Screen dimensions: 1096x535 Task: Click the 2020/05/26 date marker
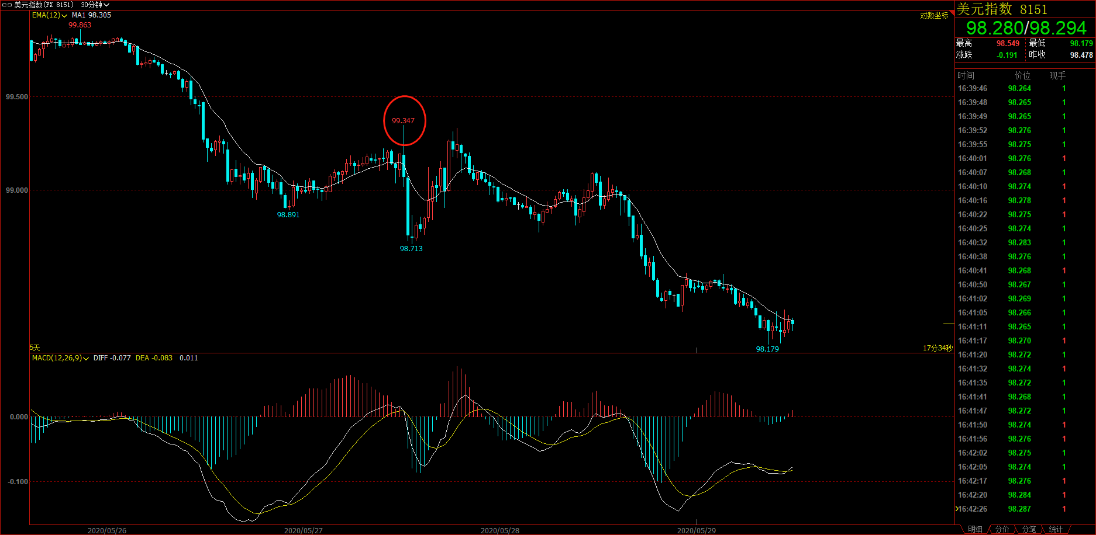point(107,531)
